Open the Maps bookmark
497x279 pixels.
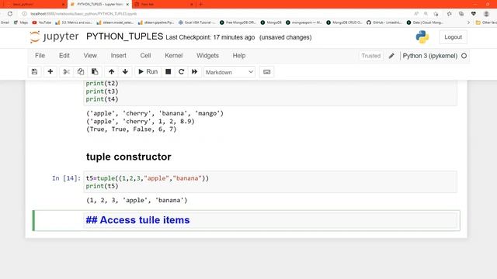click(x=21, y=22)
